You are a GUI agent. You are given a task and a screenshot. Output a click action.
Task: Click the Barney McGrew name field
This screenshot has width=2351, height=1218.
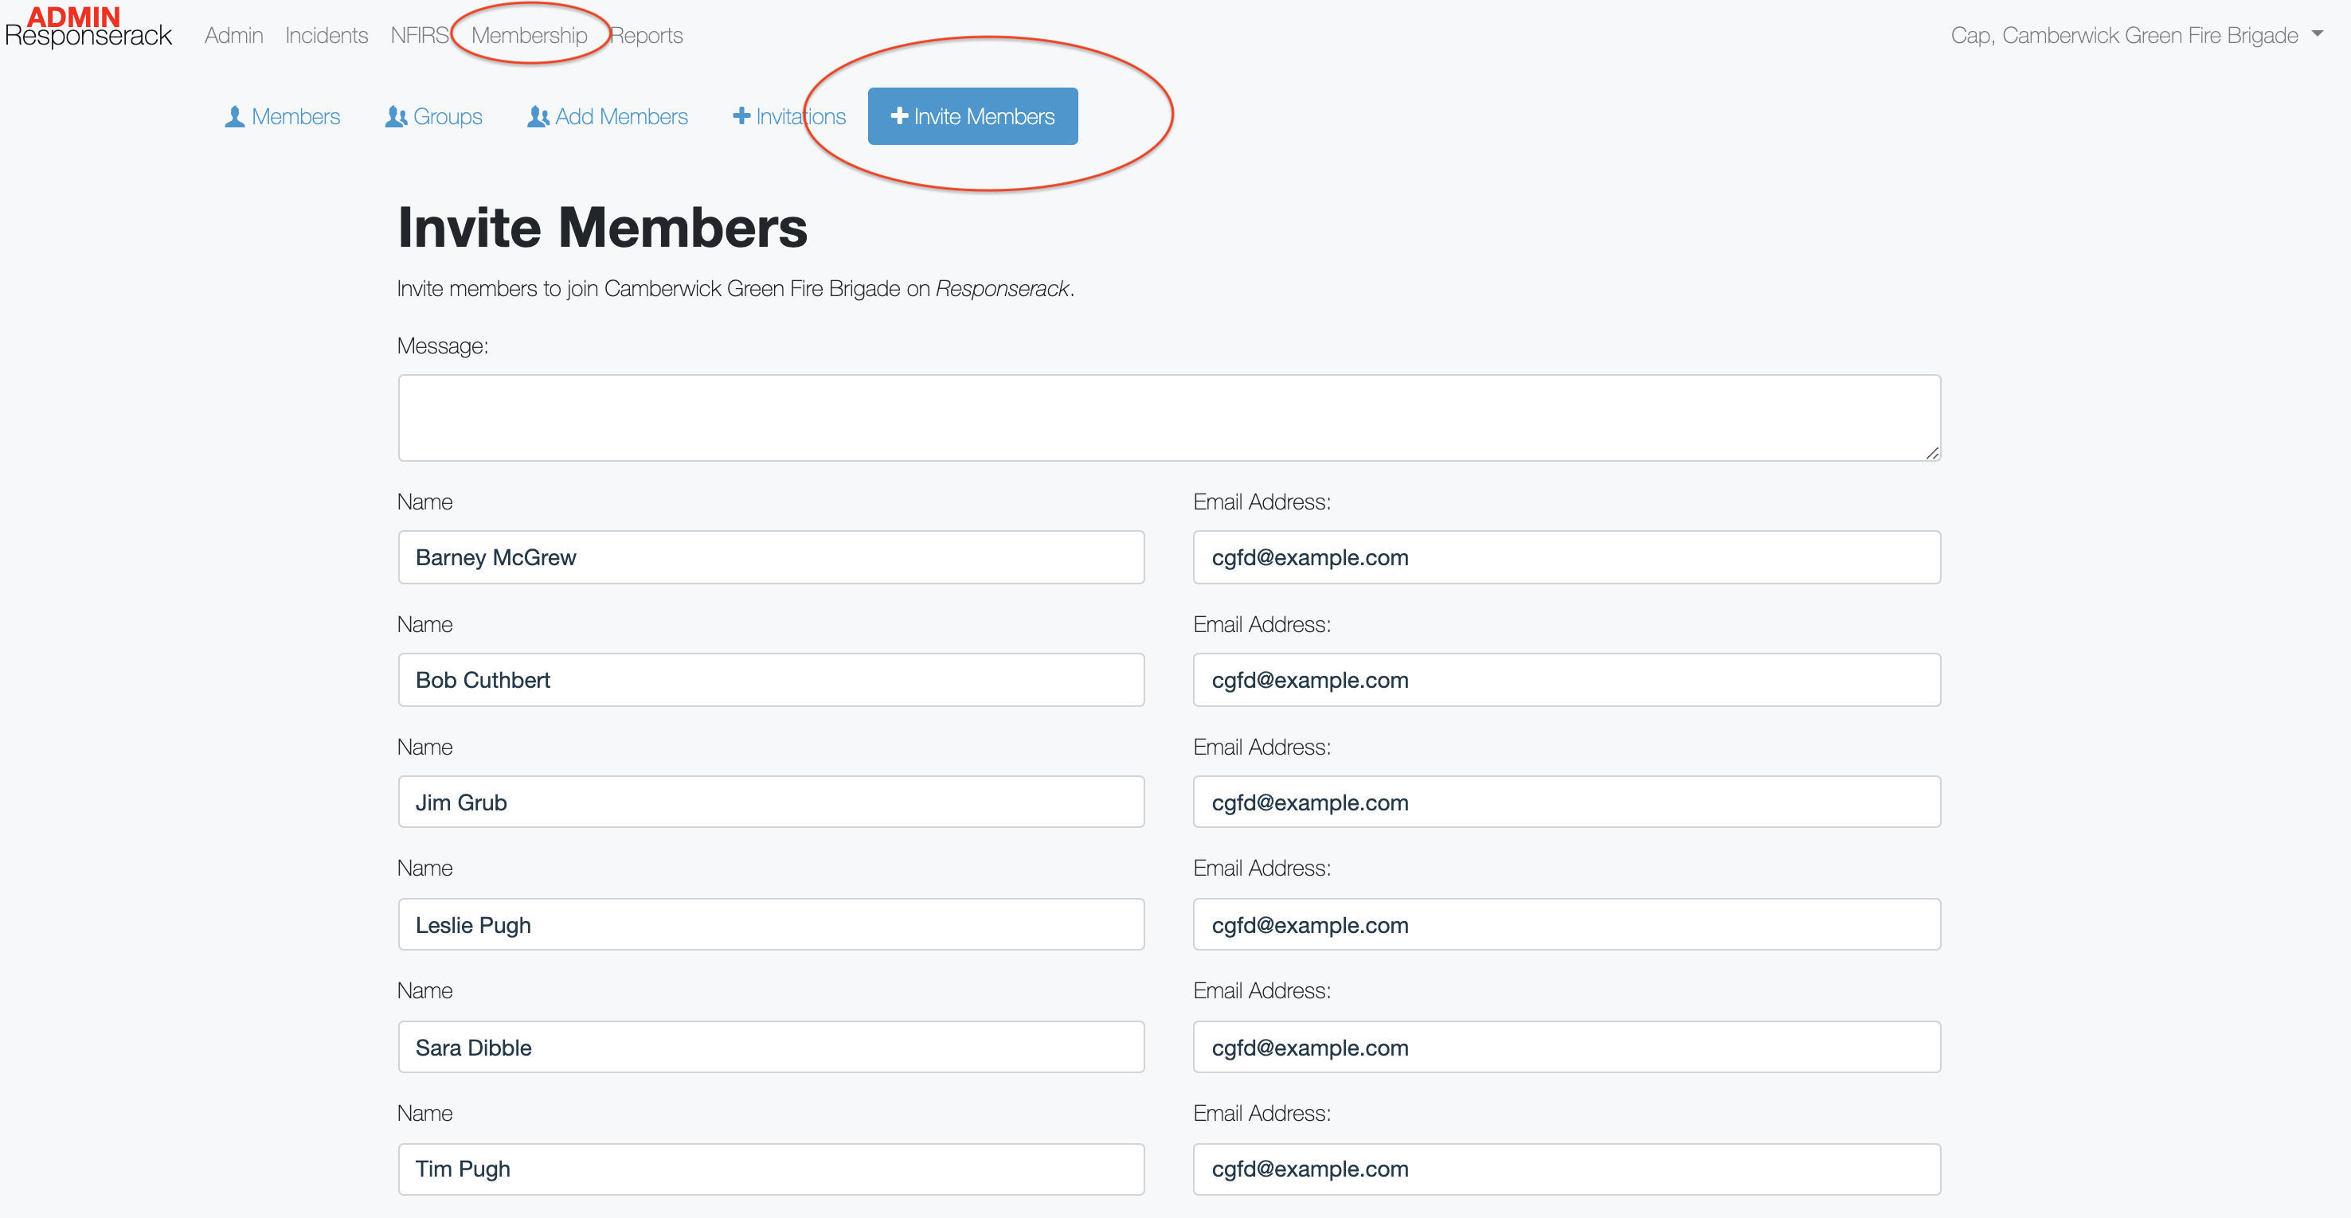[x=770, y=557]
